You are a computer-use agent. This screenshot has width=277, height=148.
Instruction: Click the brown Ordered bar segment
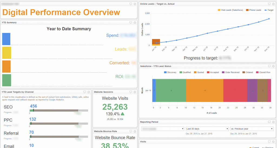click(x=262, y=90)
